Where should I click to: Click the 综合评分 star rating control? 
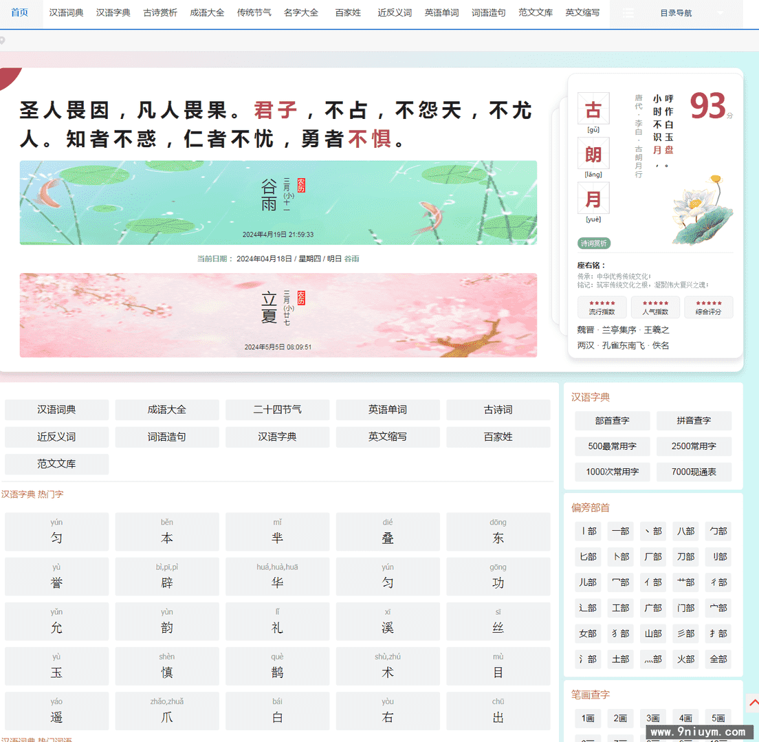[x=708, y=307]
